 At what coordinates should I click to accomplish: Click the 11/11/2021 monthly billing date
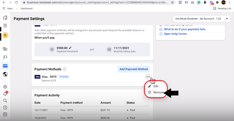[121, 48]
